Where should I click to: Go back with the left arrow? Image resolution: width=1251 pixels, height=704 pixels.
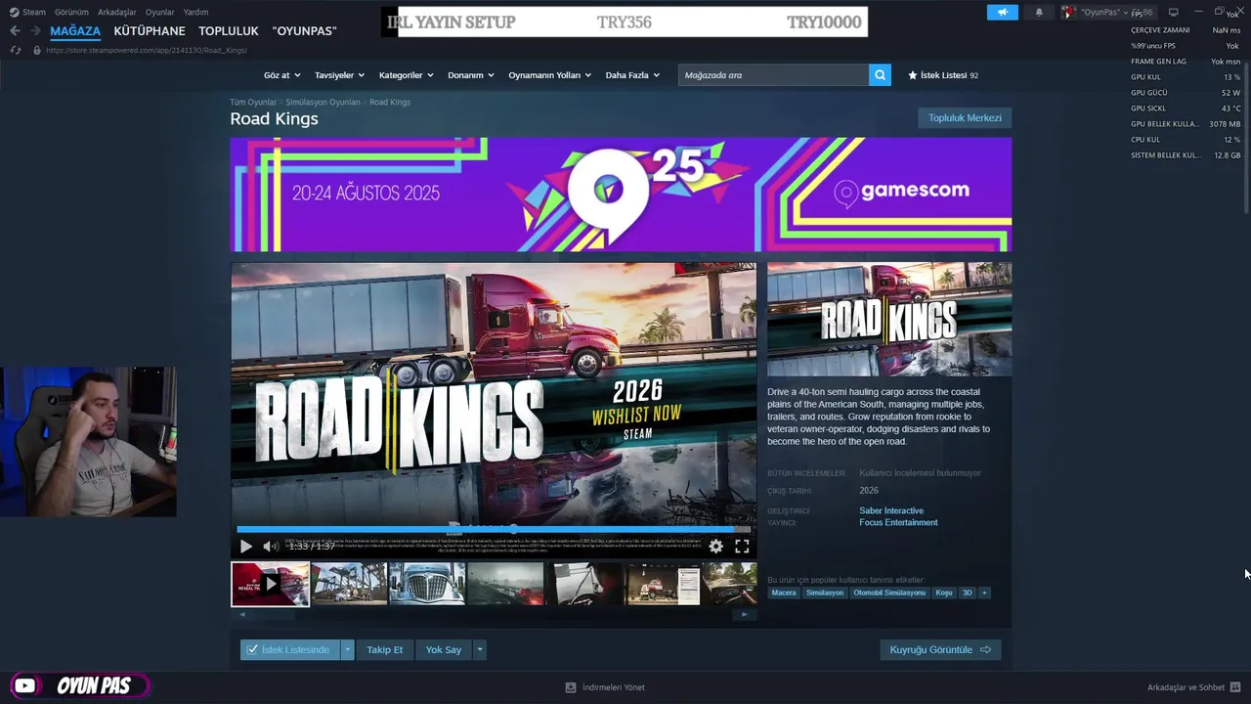pyautogui.click(x=15, y=30)
